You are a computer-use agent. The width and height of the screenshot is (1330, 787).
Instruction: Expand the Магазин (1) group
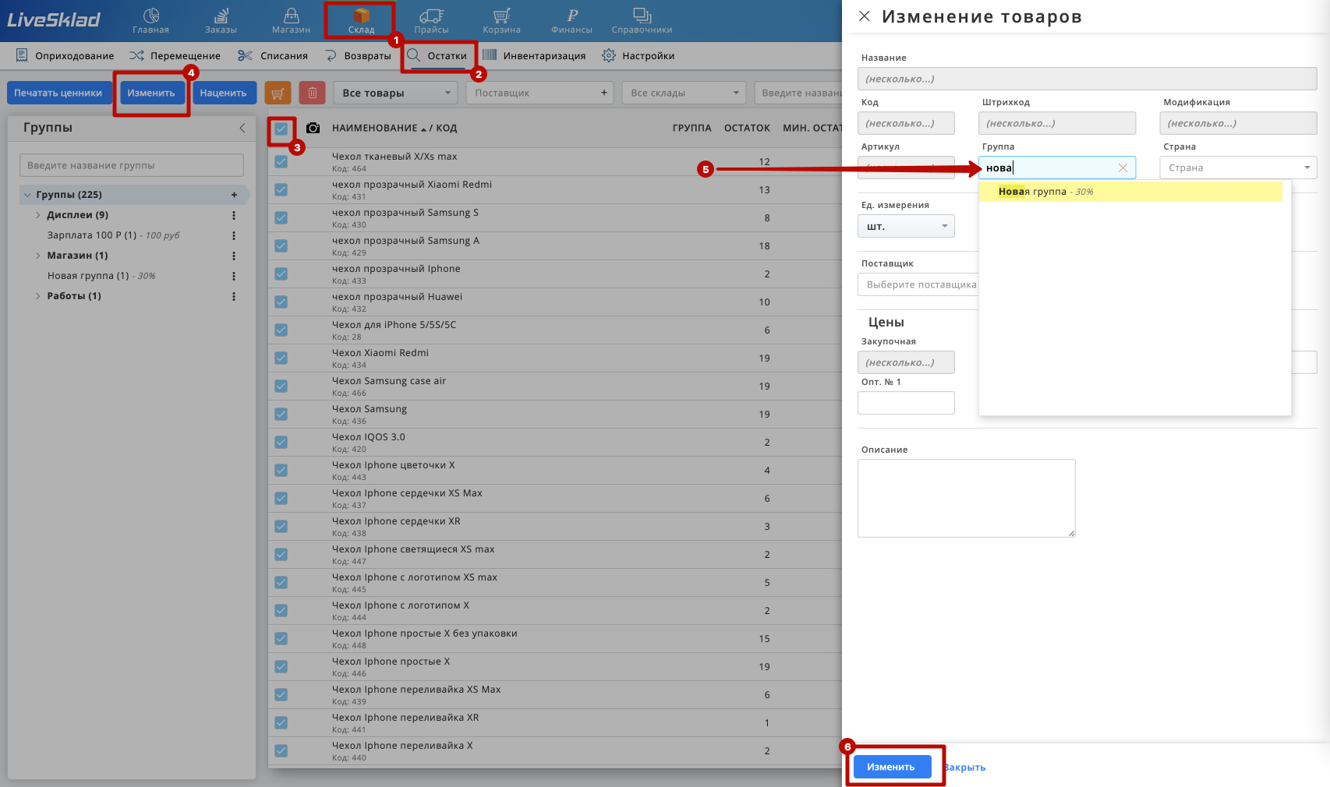tap(37, 256)
